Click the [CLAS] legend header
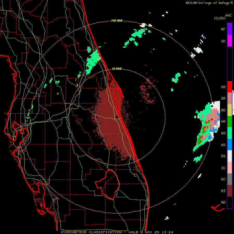The width and height of the screenshot is (234, 234). [x=220, y=18]
